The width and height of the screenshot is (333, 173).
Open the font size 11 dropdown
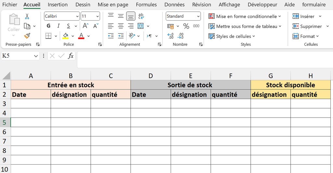(x=98, y=16)
